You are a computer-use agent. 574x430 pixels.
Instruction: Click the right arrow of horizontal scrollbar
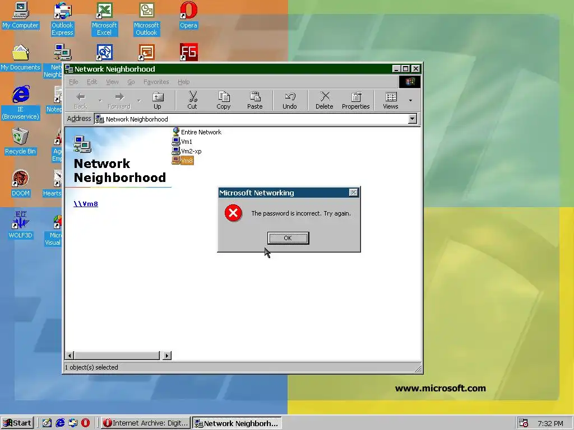(167, 356)
